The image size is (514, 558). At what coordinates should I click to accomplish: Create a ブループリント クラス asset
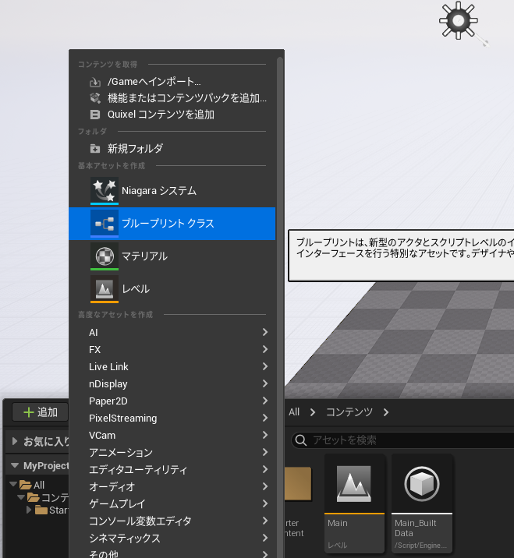click(x=172, y=224)
